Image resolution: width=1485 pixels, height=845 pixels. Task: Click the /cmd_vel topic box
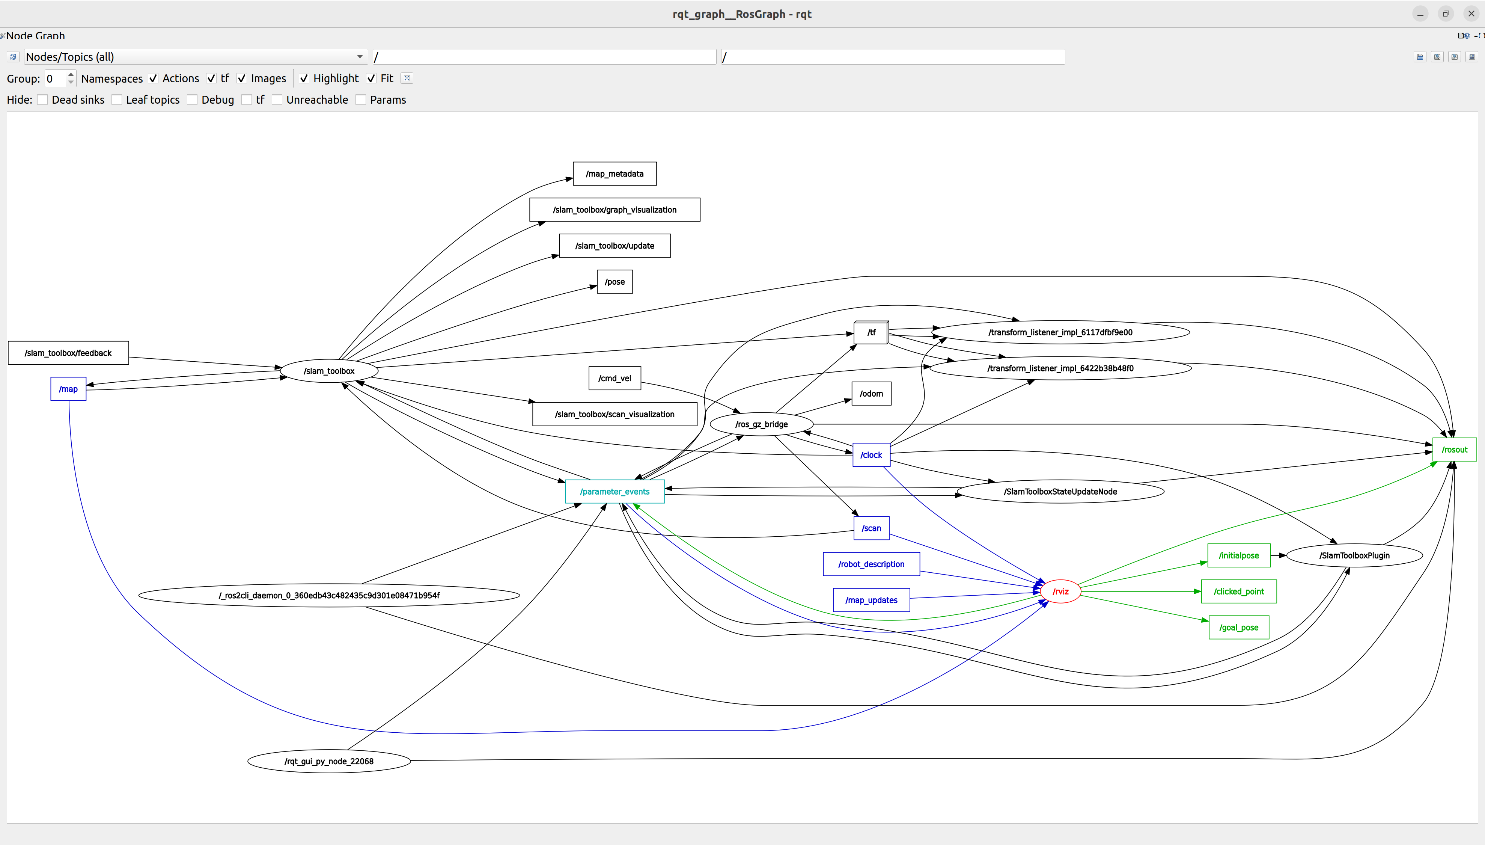tap(615, 379)
